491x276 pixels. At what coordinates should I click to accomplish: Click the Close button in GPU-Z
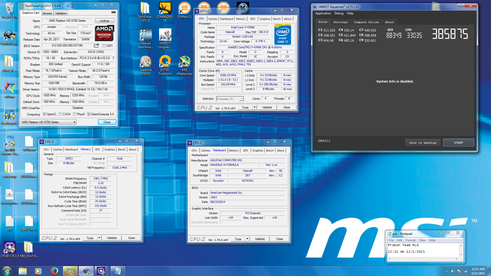[x=107, y=122]
